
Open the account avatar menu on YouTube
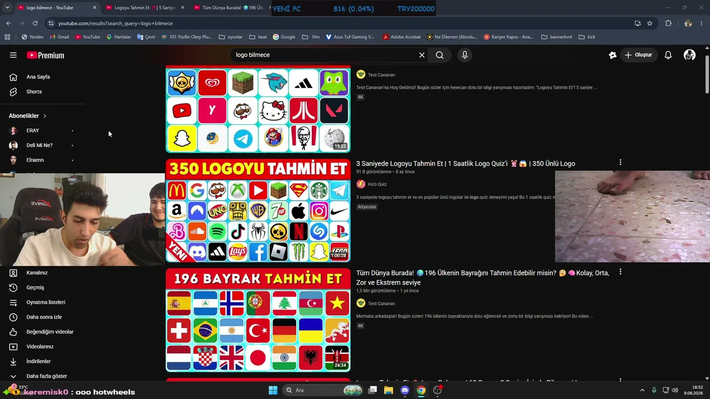(x=689, y=55)
